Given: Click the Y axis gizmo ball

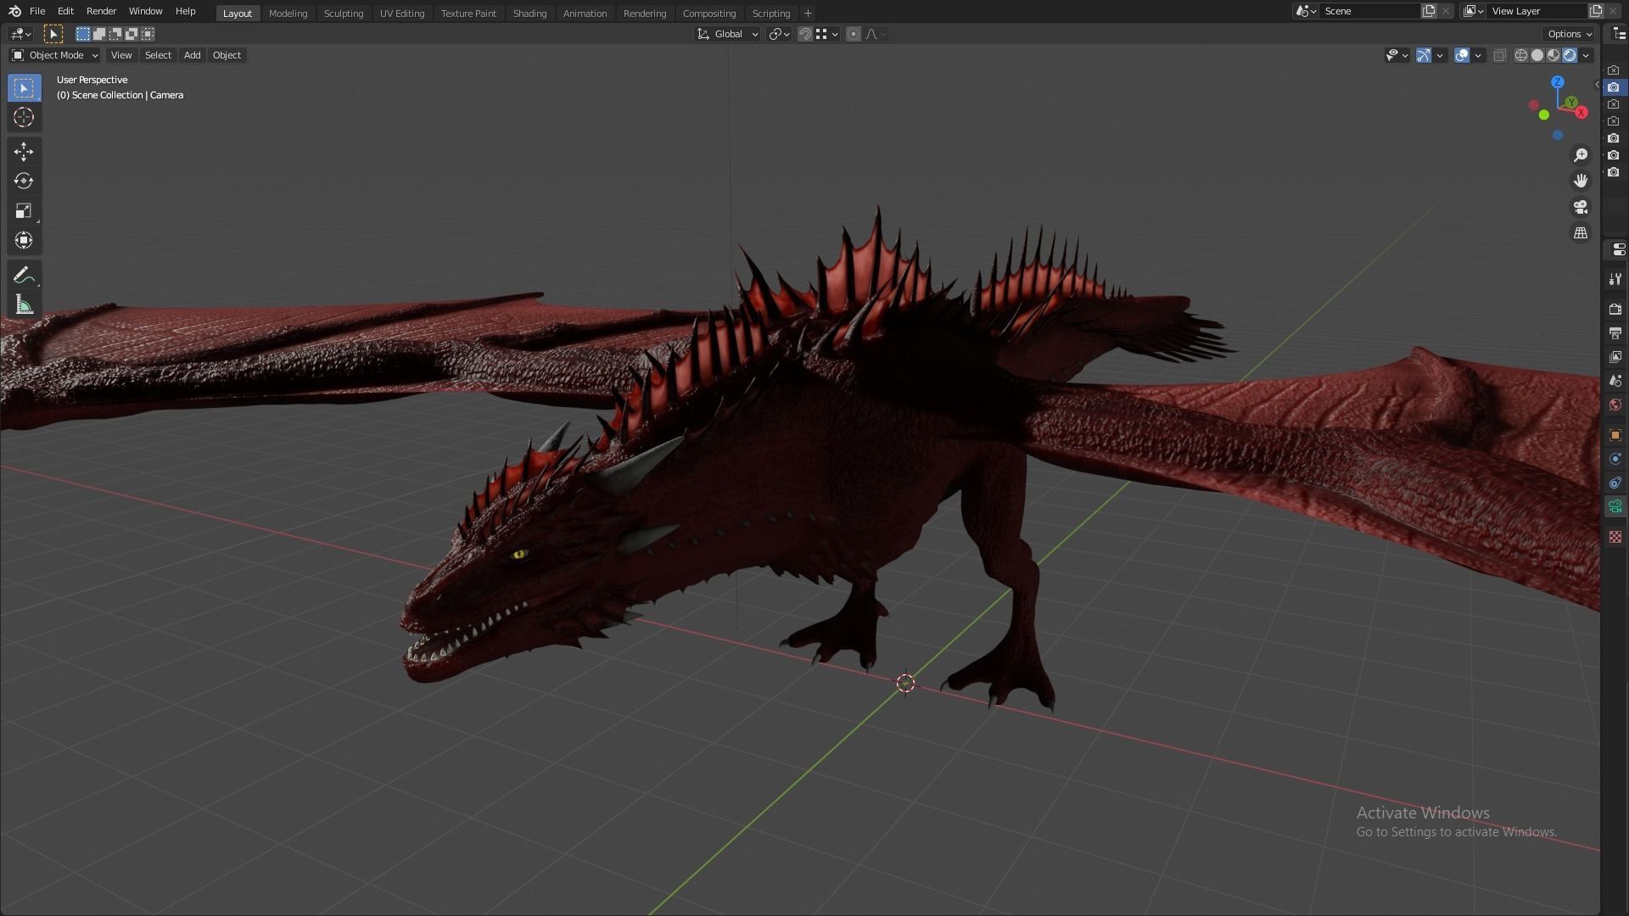Looking at the screenshot, I should click(x=1571, y=103).
